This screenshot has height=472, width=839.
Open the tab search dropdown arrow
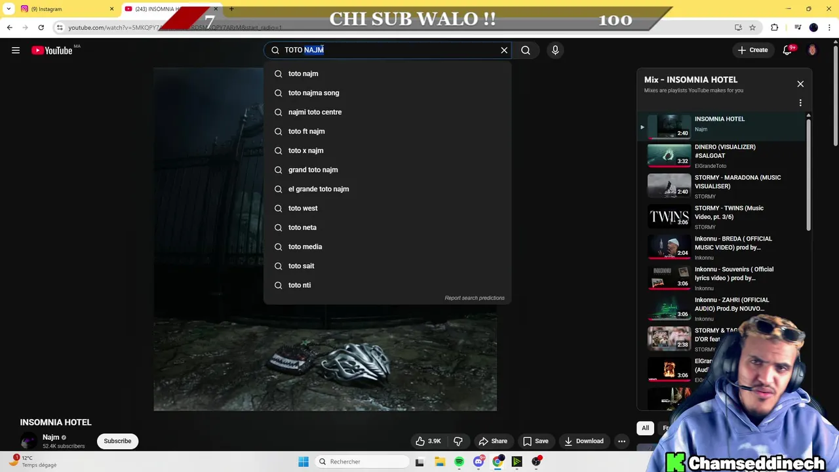(8, 9)
